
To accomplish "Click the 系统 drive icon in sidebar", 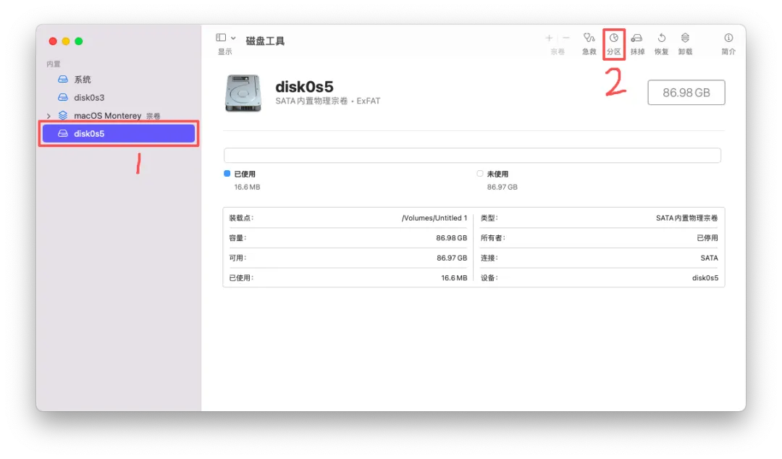I will pyautogui.click(x=63, y=80).
